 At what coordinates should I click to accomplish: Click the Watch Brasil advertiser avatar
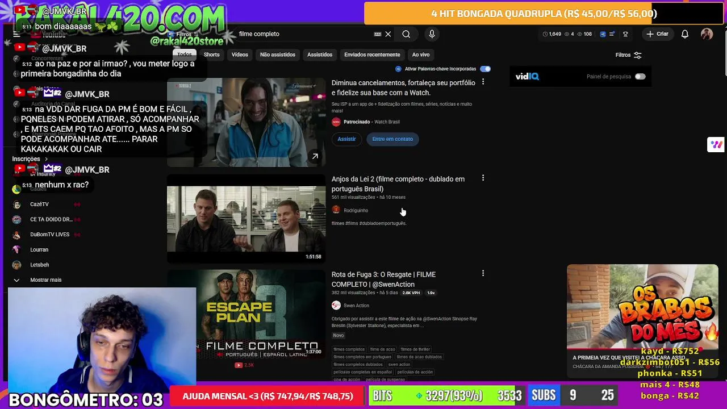(x=336, y=122)
